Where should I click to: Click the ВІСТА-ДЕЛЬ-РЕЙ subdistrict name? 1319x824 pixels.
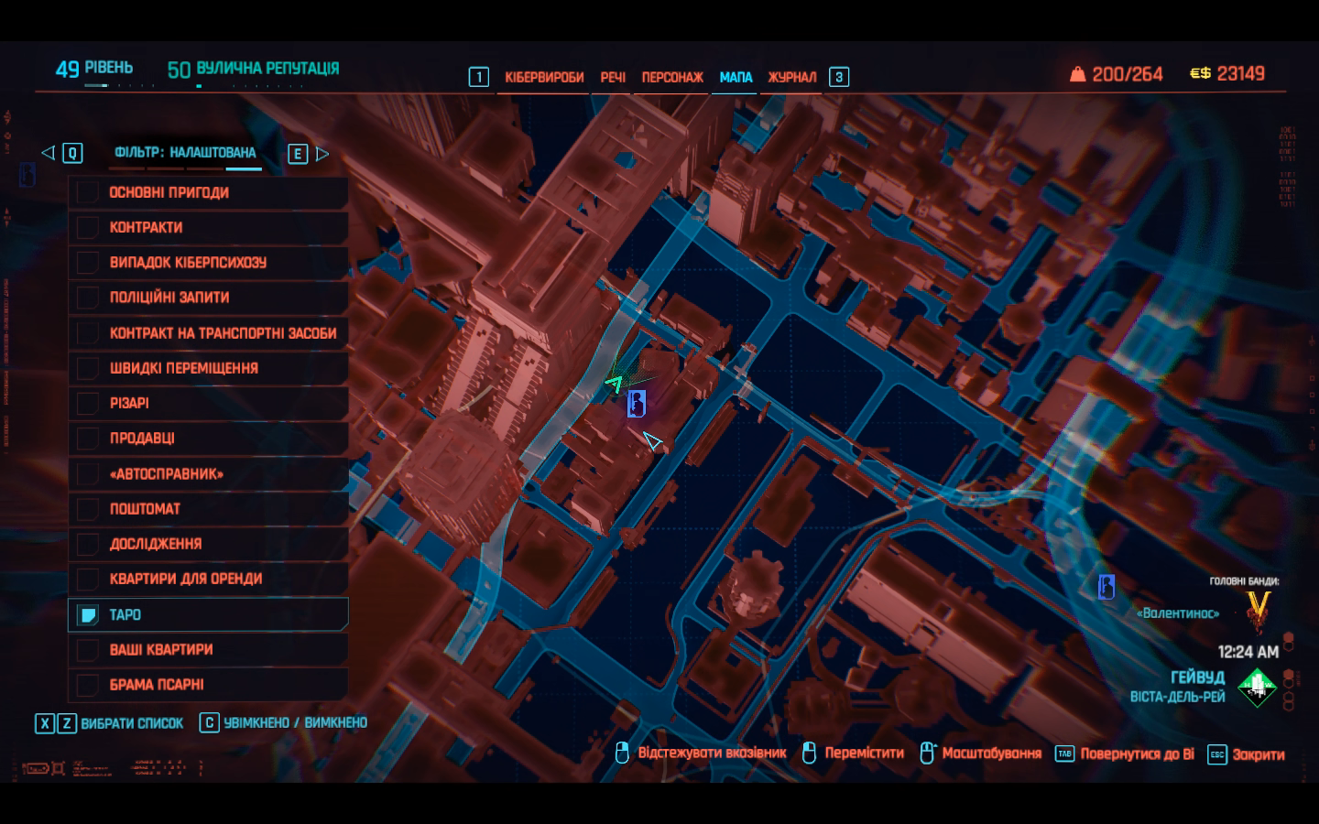point(1177,698)
